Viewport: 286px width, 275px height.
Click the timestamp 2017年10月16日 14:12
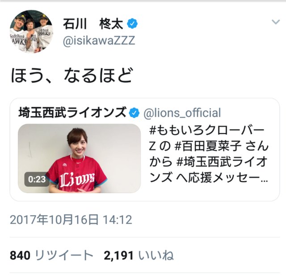tap(71, 220)
